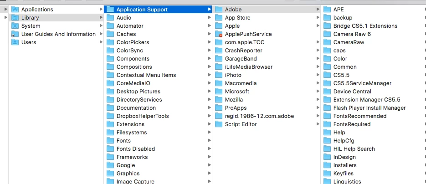Click the Mozilla folder icon
Screen dimensions: 426x184
[x=219, y=100]
